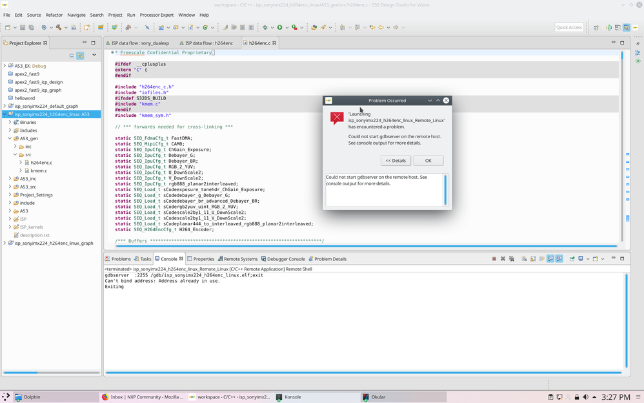Click the Build hammer icon

(x=59, y=28)
